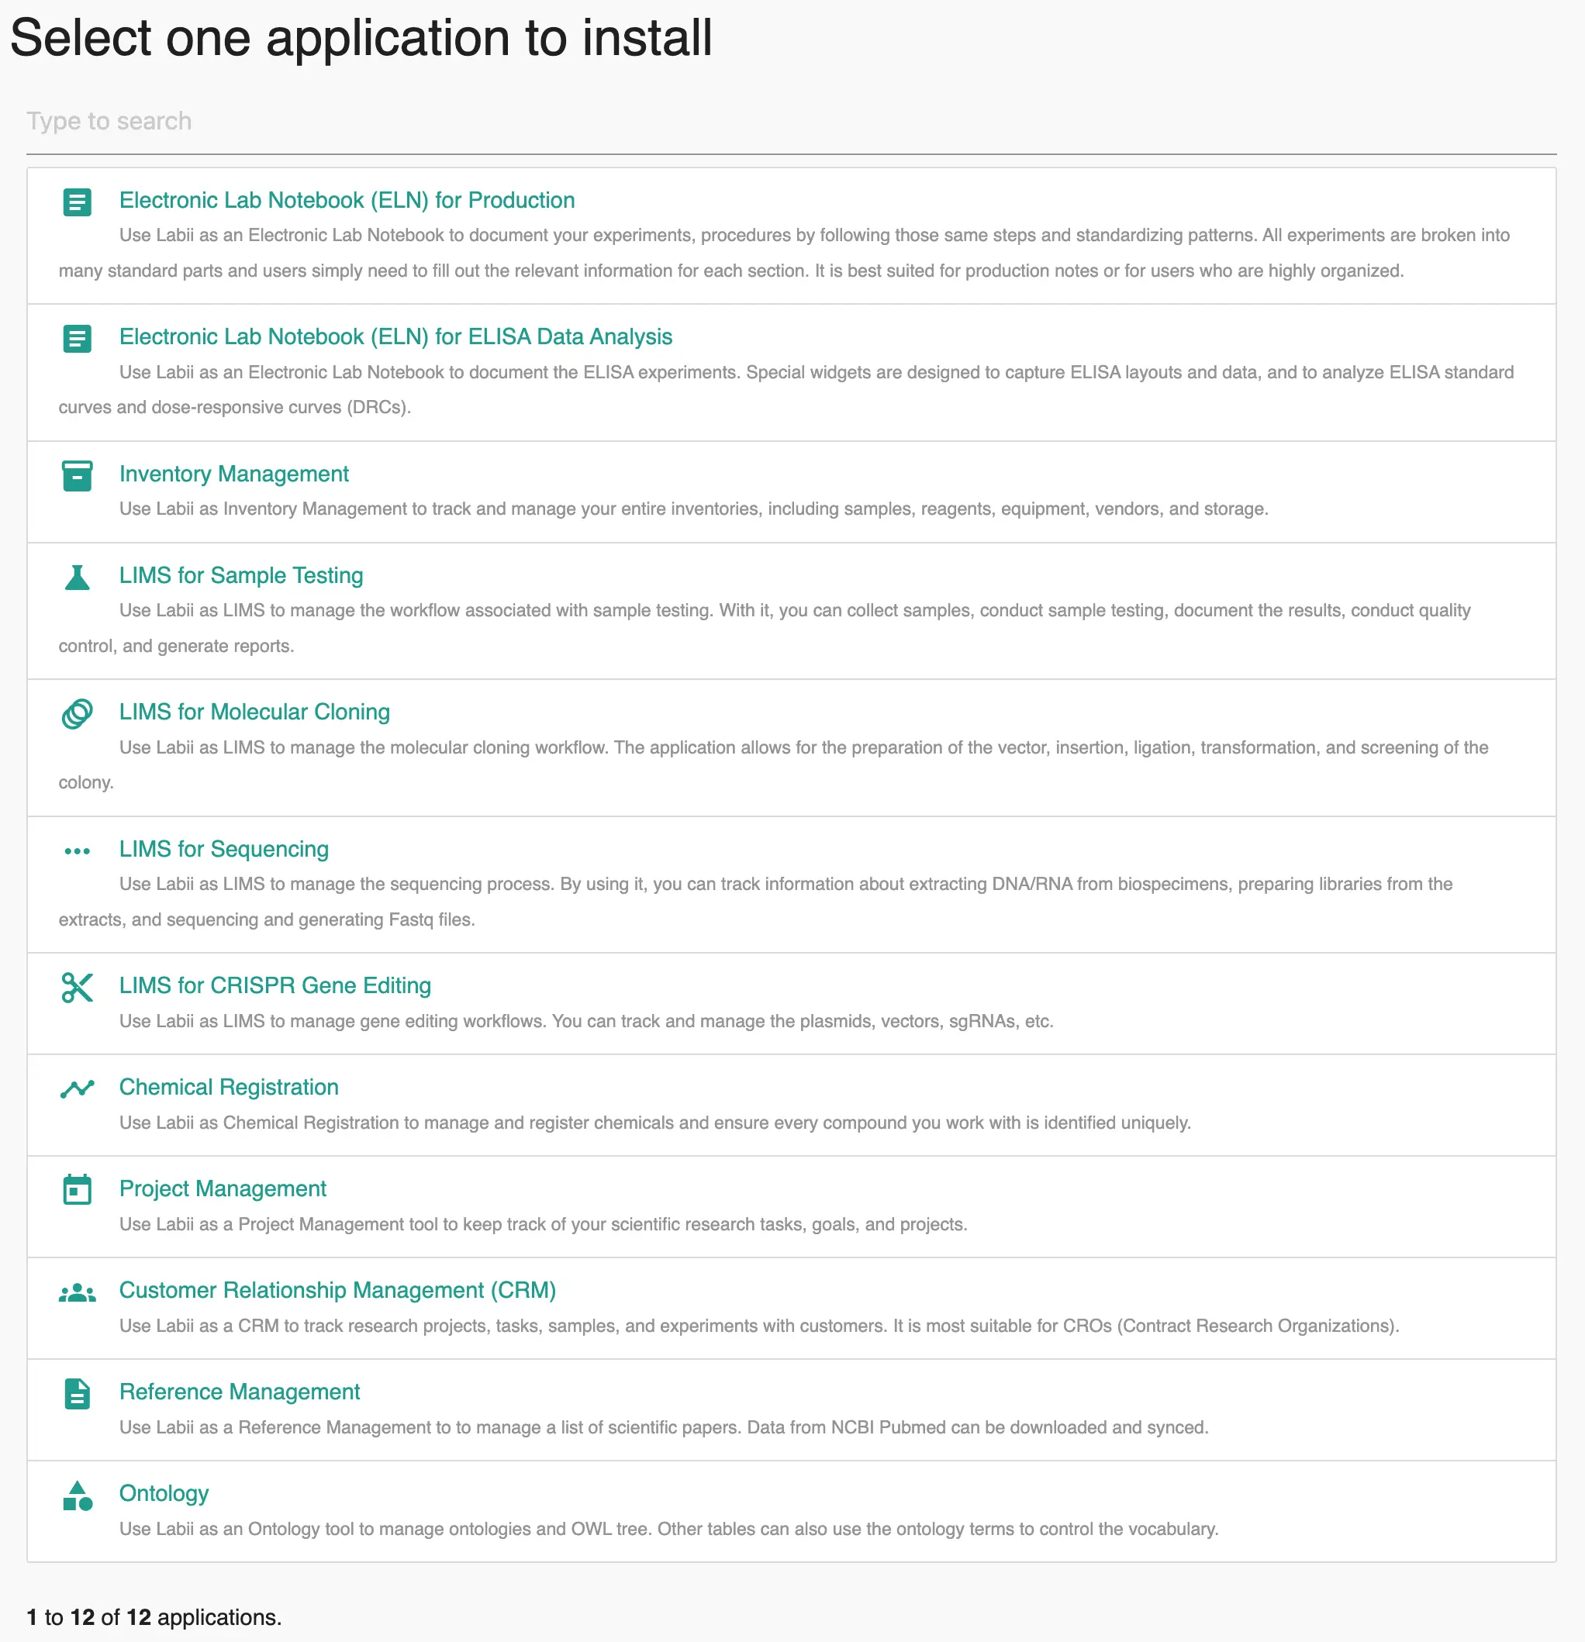Install the Ontology application link
The height and width of the screenshot is (1642, 1585).
coord(164,1493)
